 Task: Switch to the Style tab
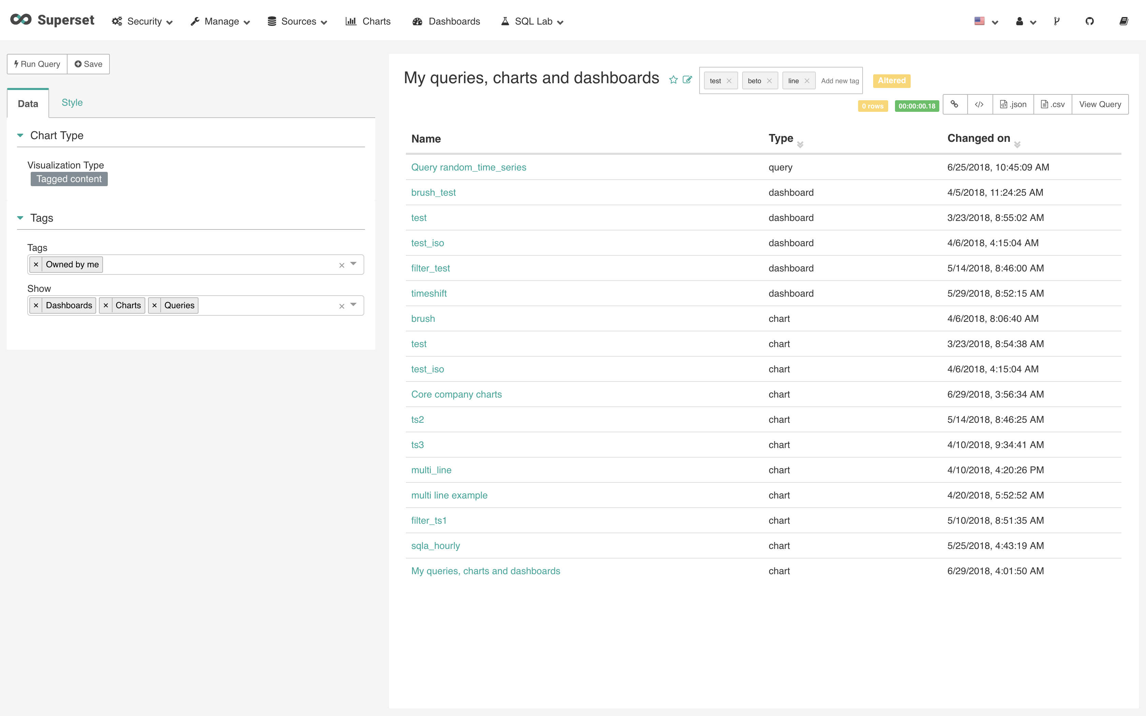[72, 103]
